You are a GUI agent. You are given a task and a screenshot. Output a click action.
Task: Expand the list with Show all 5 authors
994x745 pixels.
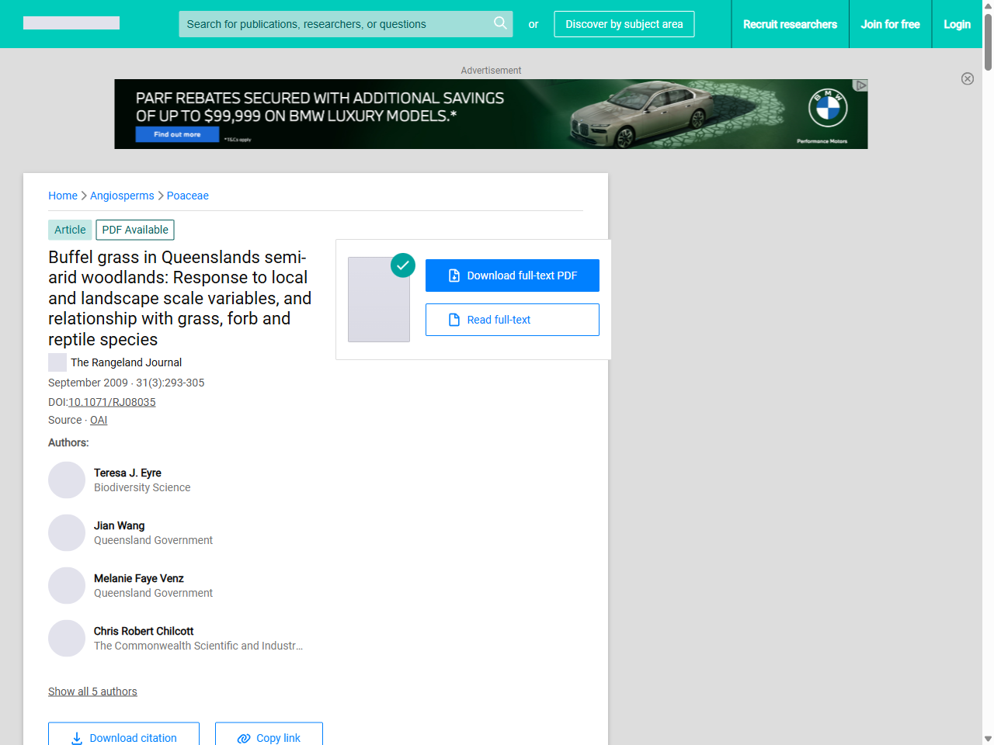92,691
